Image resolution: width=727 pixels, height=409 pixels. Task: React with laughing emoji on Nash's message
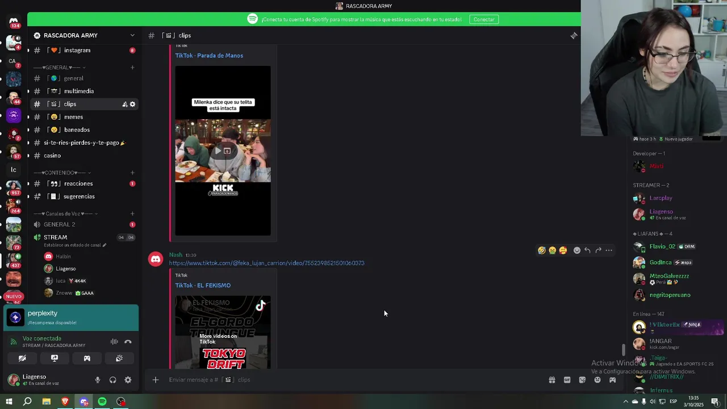[x=542, y=251]
